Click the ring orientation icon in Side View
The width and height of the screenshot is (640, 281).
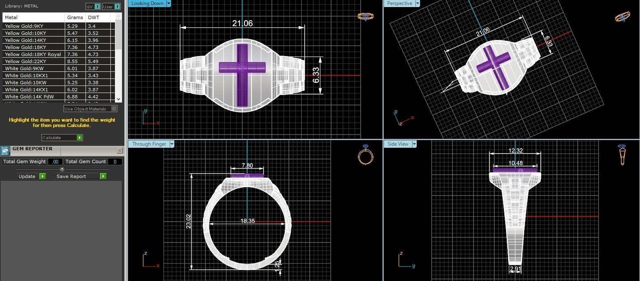point(622,155)
